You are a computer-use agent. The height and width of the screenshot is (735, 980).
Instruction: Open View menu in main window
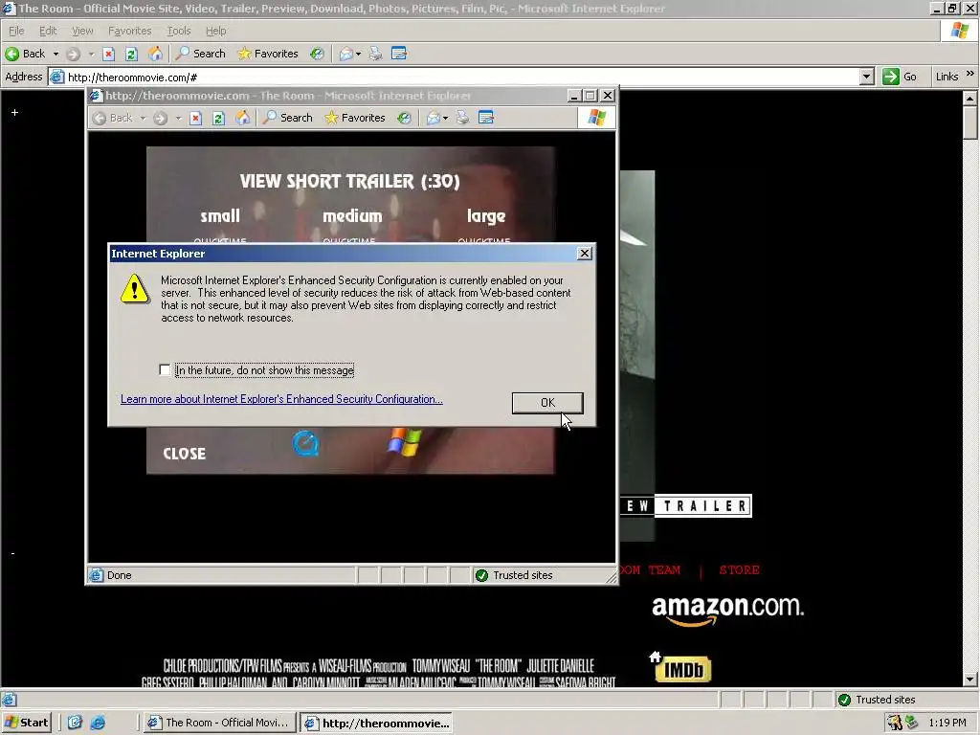click(82, 31)
